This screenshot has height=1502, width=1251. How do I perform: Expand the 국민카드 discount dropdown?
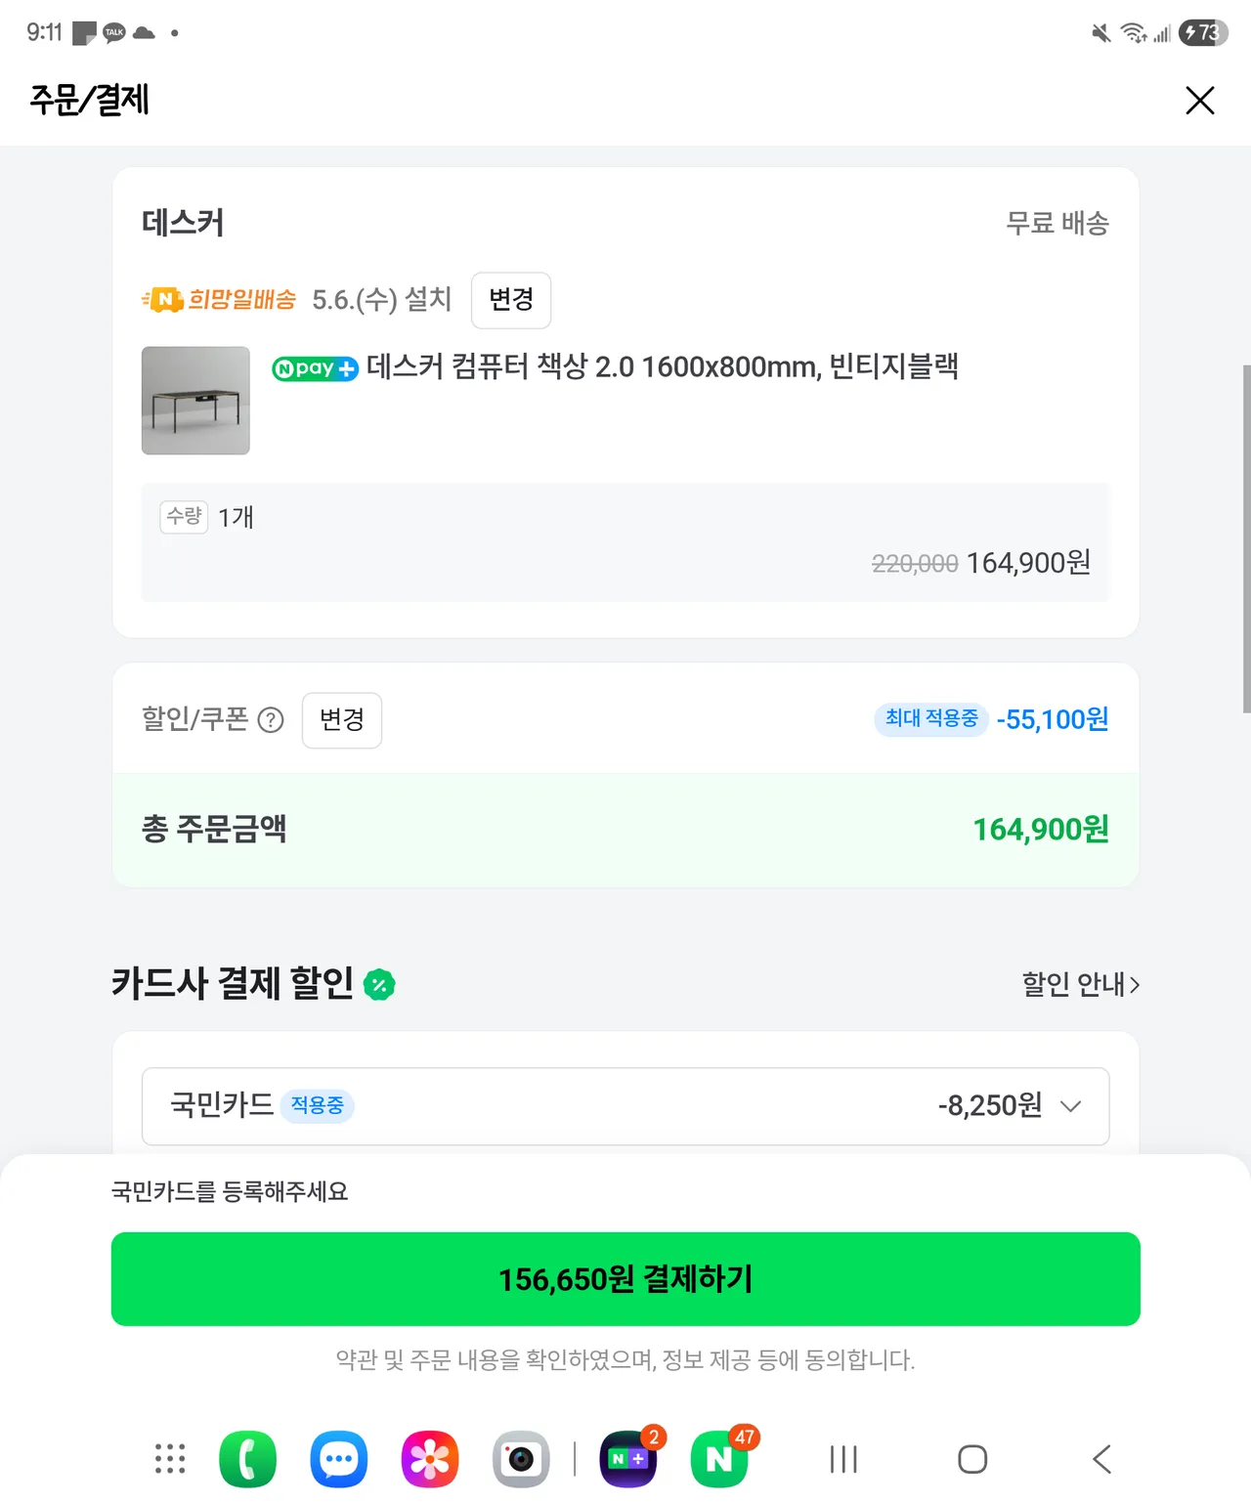pyautogui.click(x=1071, y=1106)
